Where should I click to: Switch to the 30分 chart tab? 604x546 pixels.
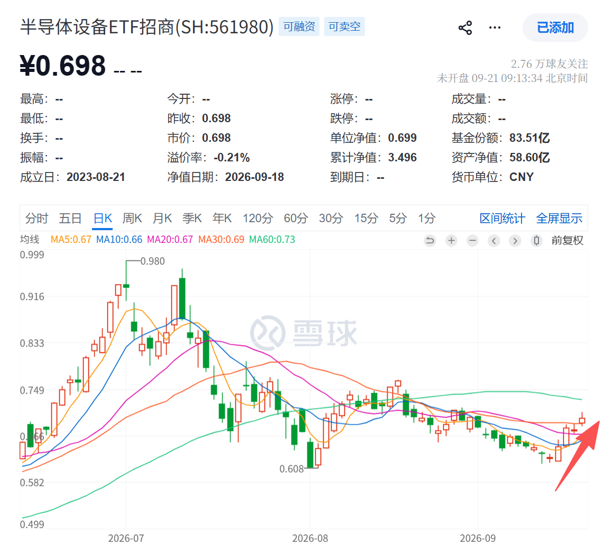331,219
